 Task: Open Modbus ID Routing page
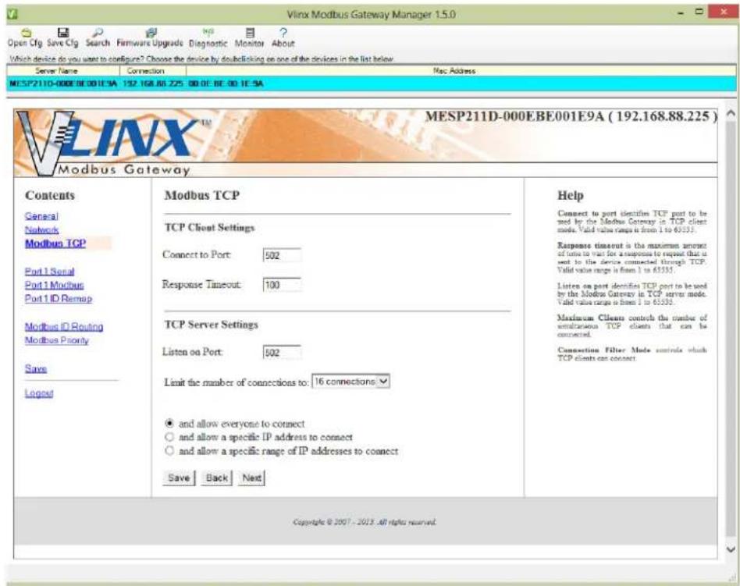[x=64, y=326]
